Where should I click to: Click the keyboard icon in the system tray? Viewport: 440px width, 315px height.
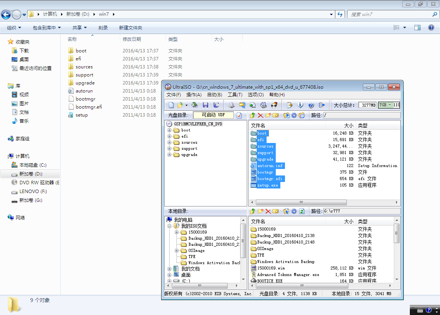(420, 310)
